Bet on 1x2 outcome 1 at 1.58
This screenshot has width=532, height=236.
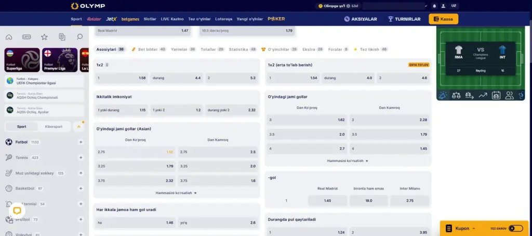(122, 78)
